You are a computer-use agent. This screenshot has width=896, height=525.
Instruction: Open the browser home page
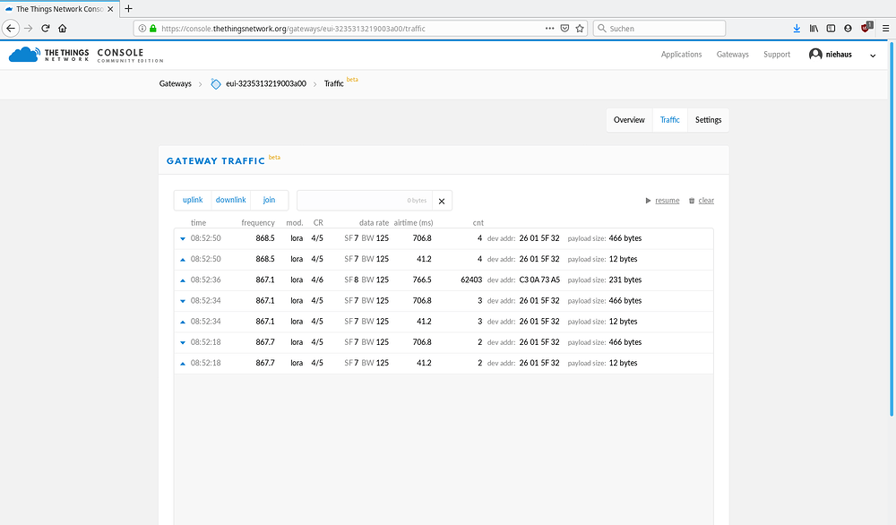click(x=63, y=28)
